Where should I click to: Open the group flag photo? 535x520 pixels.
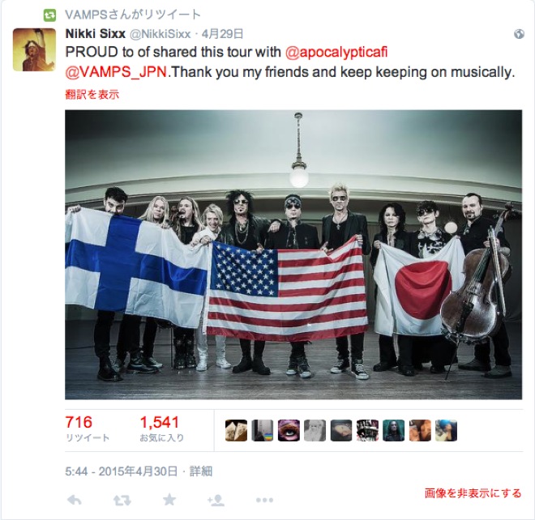coord(293,254)
